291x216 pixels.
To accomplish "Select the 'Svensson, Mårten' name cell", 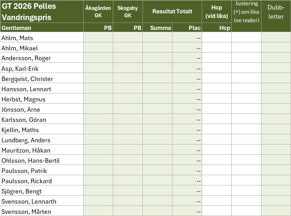I will pyautogui.click(x=42, y=211).
